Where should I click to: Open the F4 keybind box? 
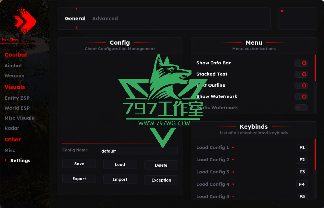302,184
